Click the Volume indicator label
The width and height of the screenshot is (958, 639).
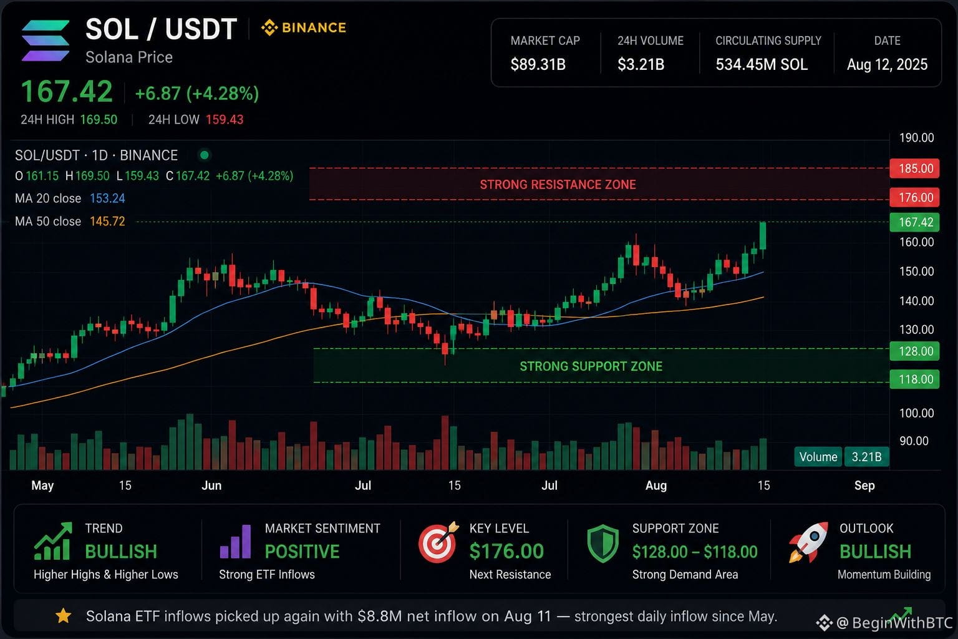818,457
